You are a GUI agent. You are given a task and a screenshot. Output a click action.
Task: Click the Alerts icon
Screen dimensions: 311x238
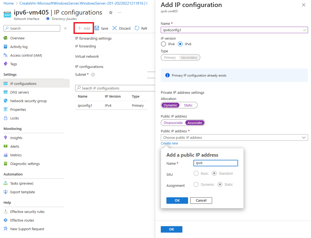pos(6,146)
